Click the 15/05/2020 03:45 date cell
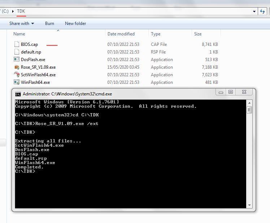This screenshot has height=223, width=270. tap(123, 67)
